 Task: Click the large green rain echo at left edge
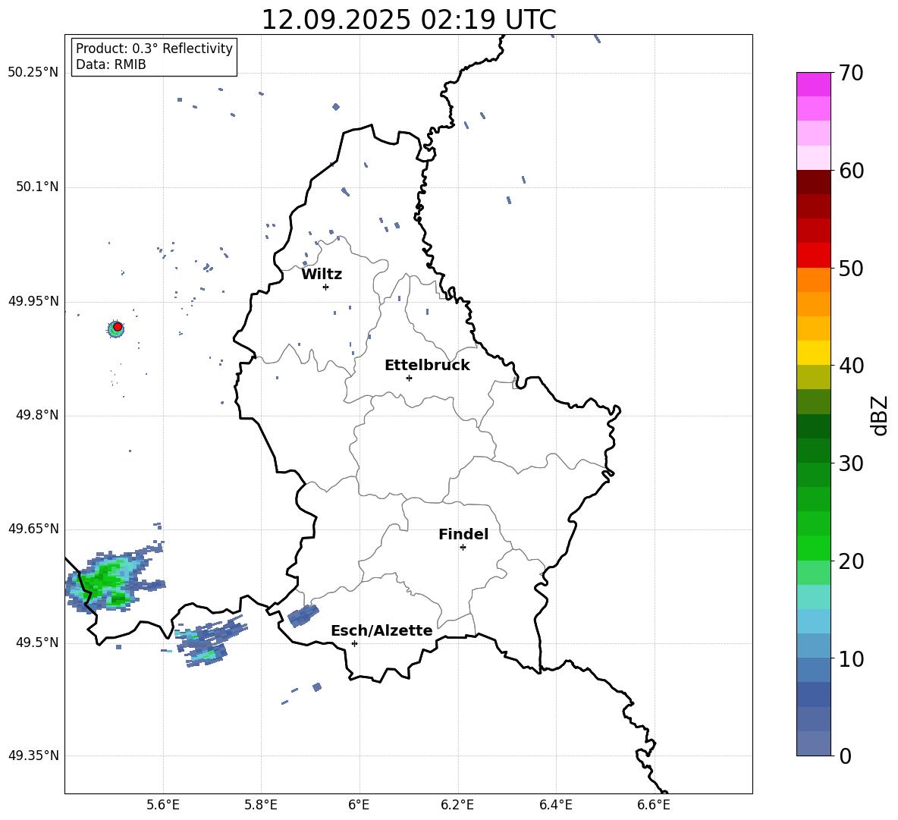108,581
